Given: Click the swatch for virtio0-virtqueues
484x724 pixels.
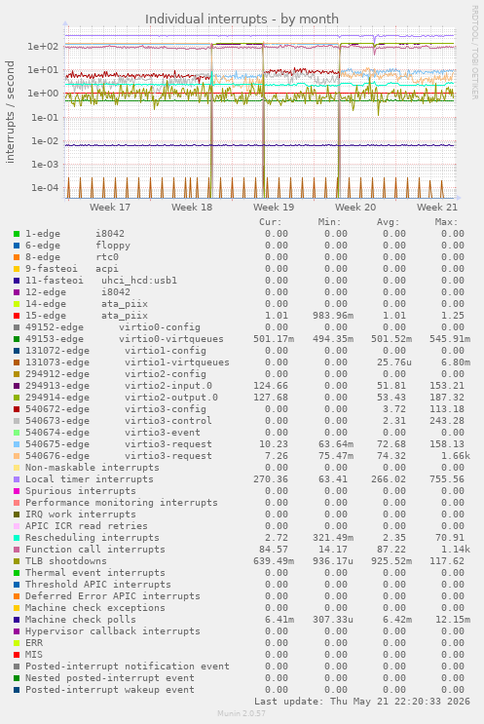Looking at the screenshot, I should [17, 339].
